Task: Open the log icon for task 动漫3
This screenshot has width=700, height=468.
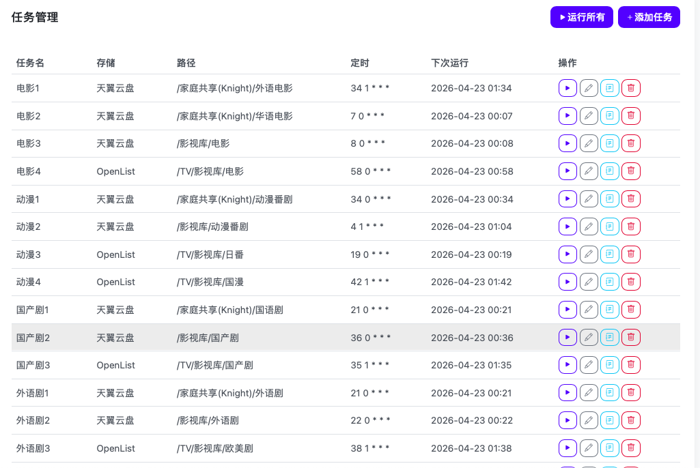Action: click(610, 254)
